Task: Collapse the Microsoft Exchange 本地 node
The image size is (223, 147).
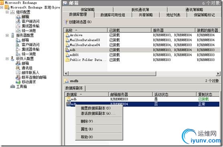Action: (x=2, y=7)
